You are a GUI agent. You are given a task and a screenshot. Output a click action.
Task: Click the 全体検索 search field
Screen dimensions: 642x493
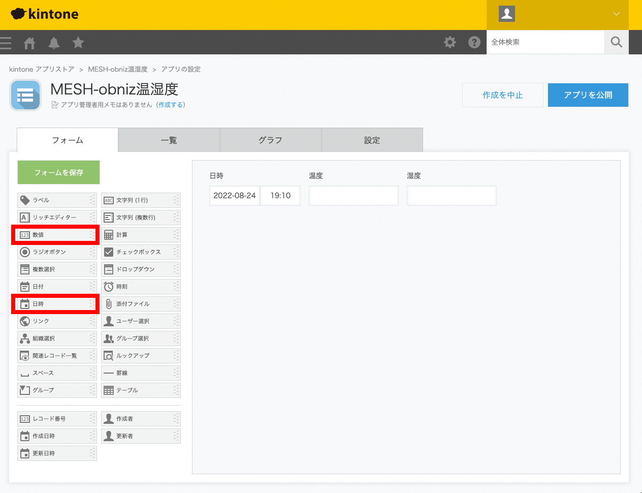coord(545,42)
